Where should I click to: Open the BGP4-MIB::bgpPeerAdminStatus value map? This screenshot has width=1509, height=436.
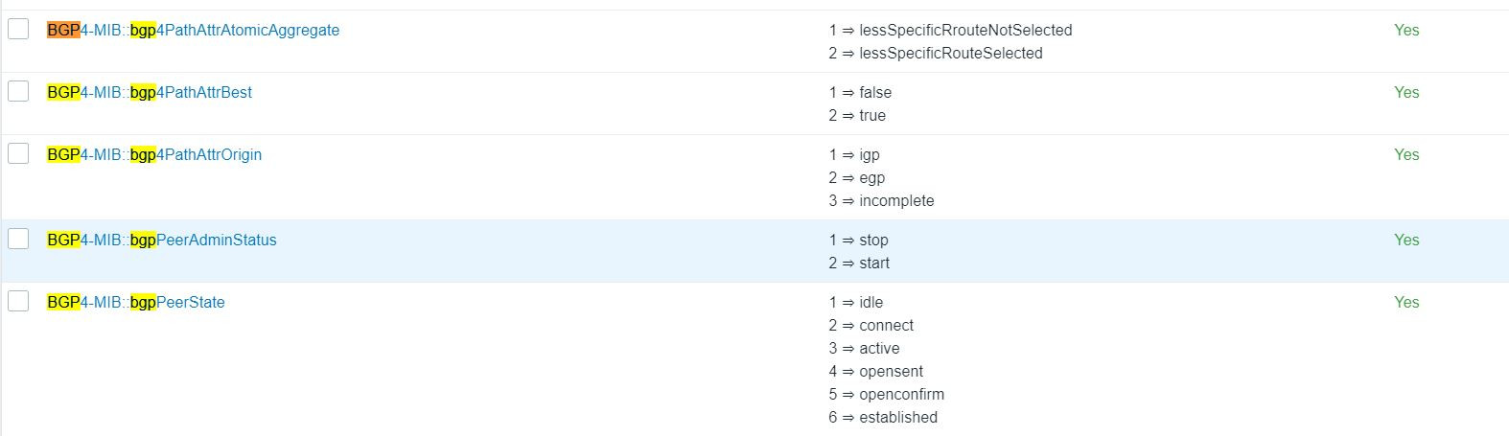coord(161,240)
